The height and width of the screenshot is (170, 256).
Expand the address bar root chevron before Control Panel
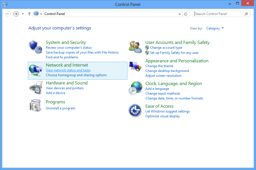tap(41, 14)
